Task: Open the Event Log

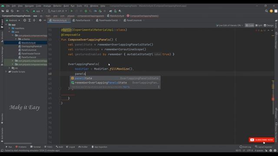Action: point(245,147)
